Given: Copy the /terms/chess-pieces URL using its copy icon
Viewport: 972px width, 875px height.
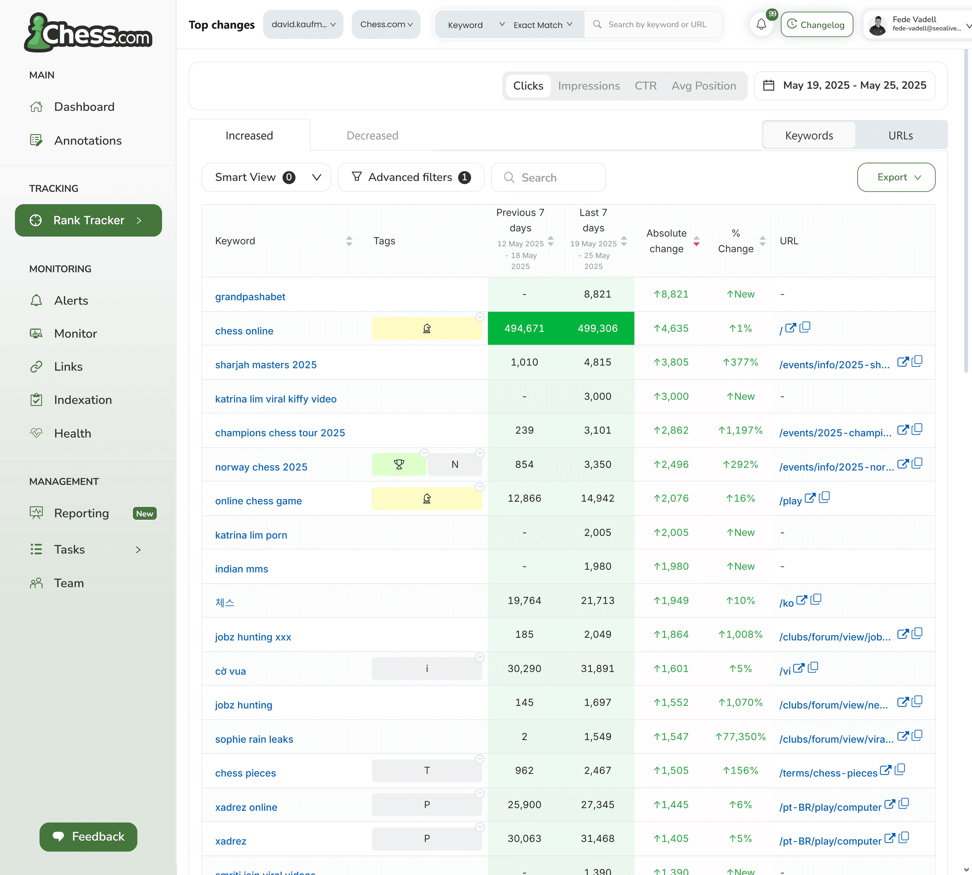Looking at the screenshot, I should click(899, 770).
